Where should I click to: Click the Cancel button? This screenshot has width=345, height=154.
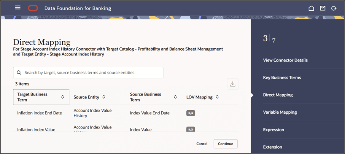(202, 144)
